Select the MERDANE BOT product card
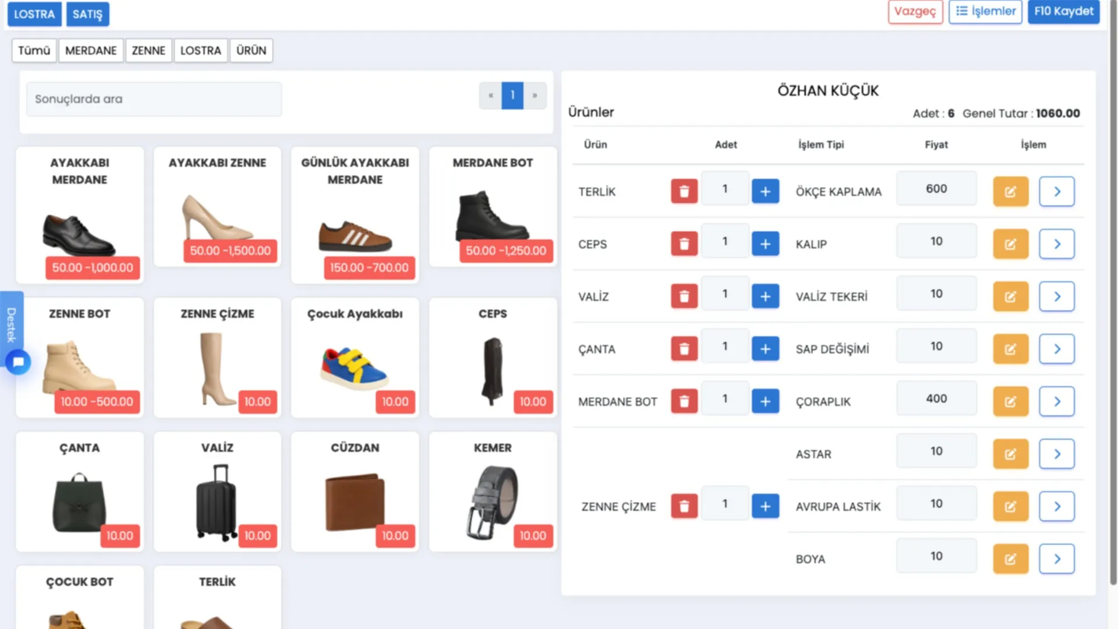Screen dimensions: 1118x629 coord(493,207)
